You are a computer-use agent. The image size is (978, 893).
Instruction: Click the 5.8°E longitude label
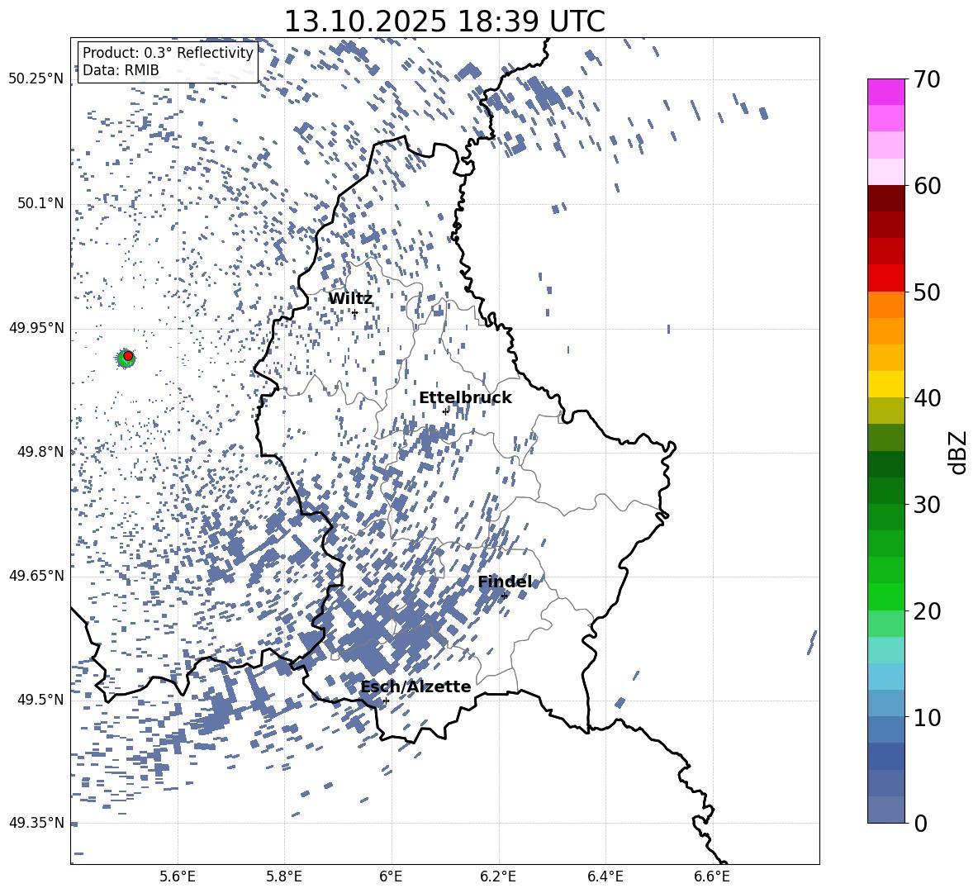click(x=284, y=876)
